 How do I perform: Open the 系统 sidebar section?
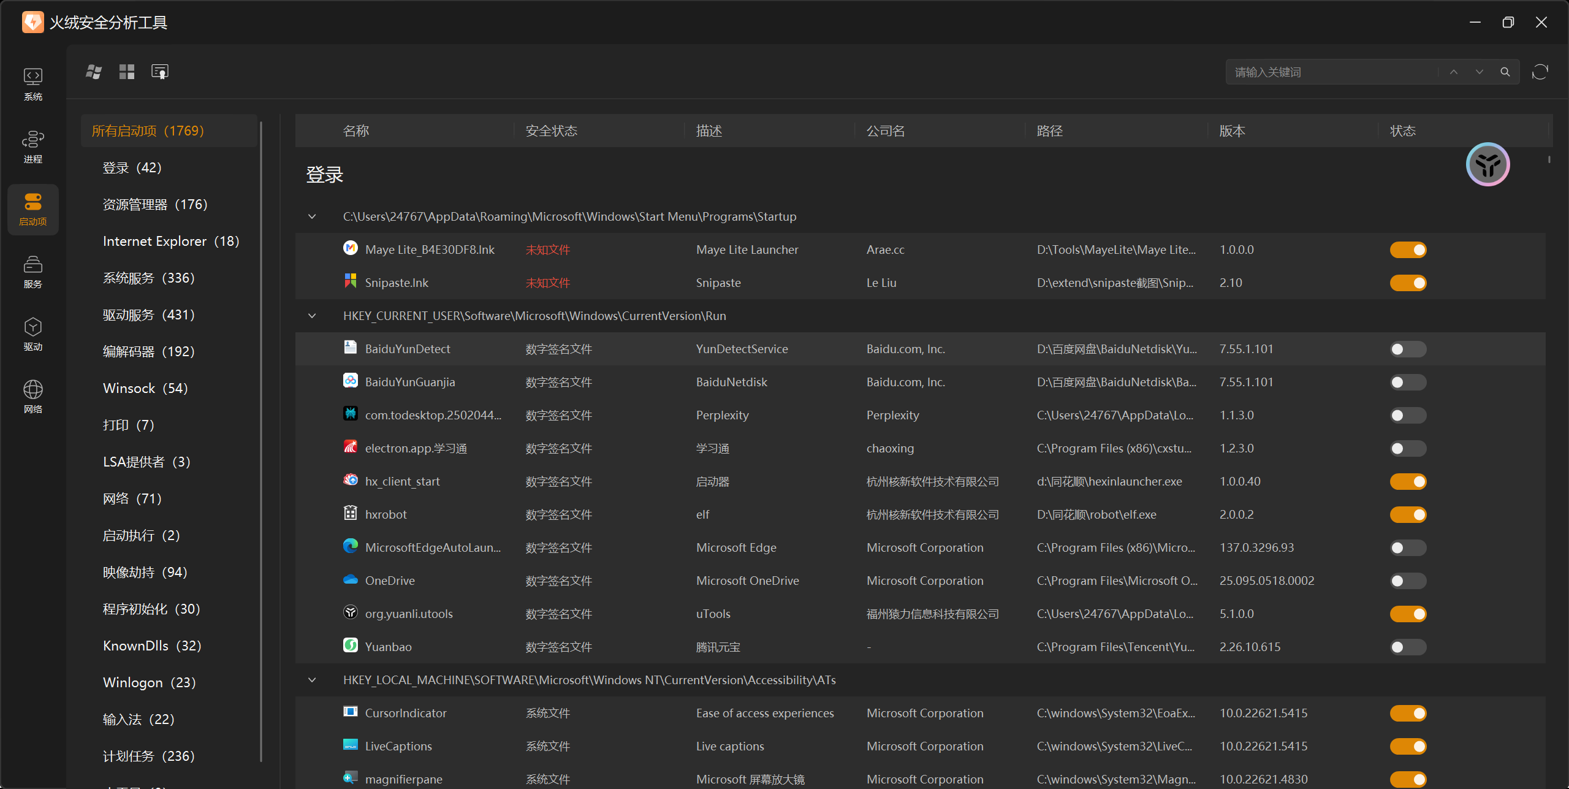pos(33,83)
